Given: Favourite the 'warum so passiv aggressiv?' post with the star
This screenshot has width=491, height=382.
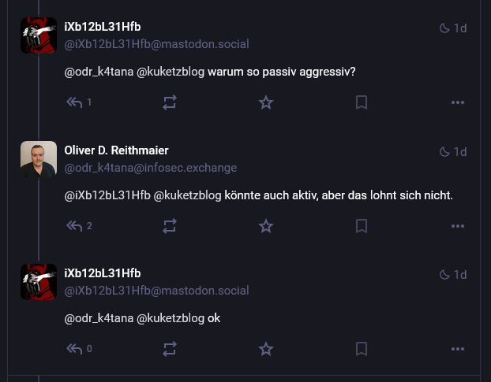Looking at the screenshot, I should click(x=266, y=102).
